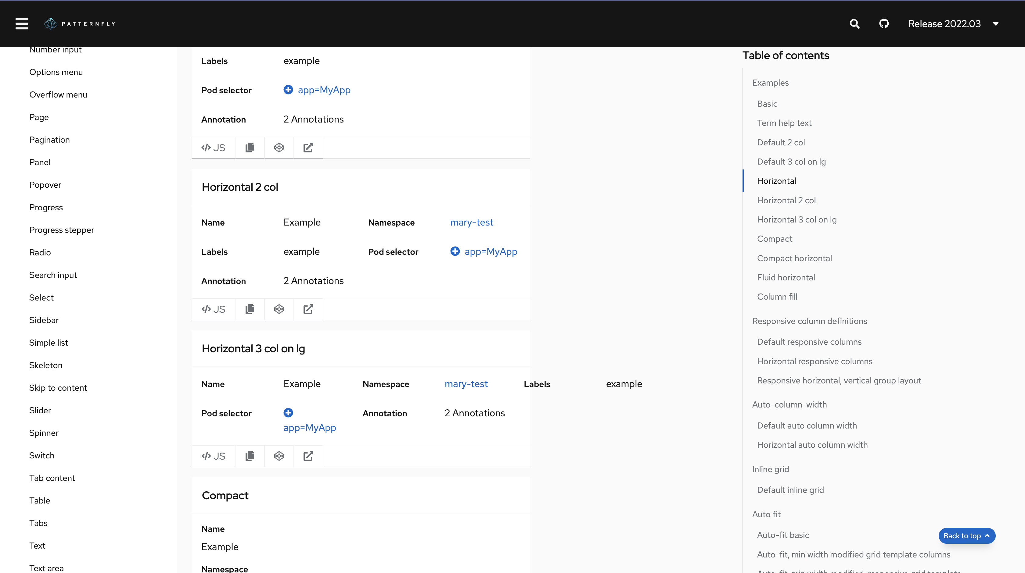The width and height of the screenshot is (1025, 573).
Task: Select Progress stepper in the sidebar
Action: tap(61, 230)
